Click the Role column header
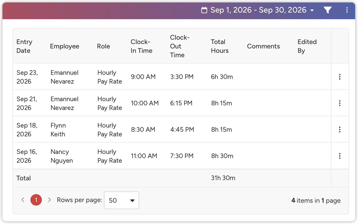The width and height of the screenshot is (358, 224). 103,46
